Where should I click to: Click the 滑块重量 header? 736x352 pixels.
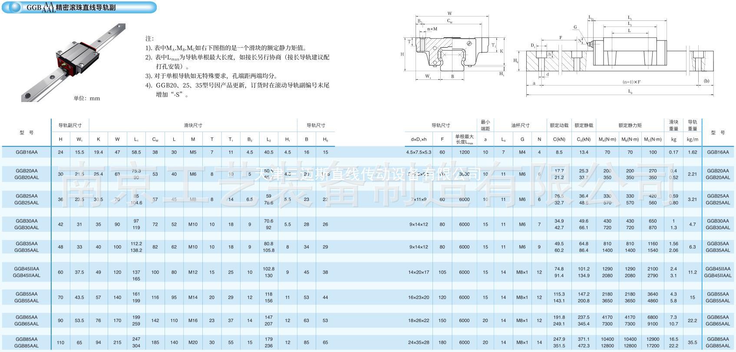pyautogui.click(x=673, y=125)
